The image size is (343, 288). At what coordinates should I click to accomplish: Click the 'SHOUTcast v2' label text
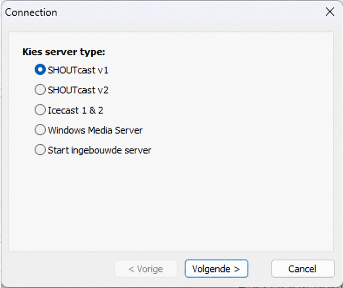point(78,90)
